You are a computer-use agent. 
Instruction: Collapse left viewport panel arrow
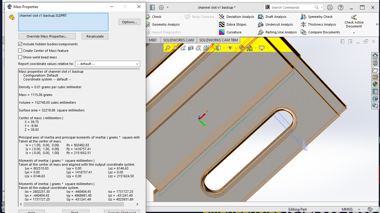coord(343,42)
